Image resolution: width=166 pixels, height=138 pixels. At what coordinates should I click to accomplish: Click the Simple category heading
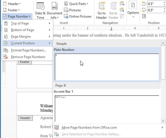(x=61, y=44)
